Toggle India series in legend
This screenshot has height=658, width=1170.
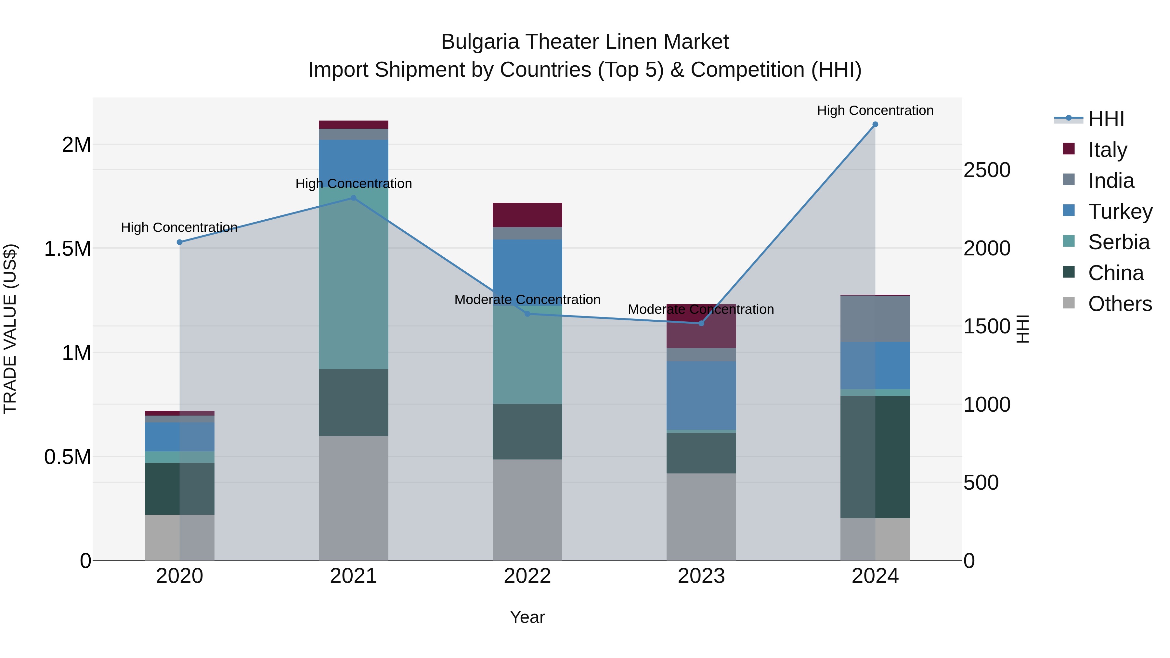coord(1098,180)
